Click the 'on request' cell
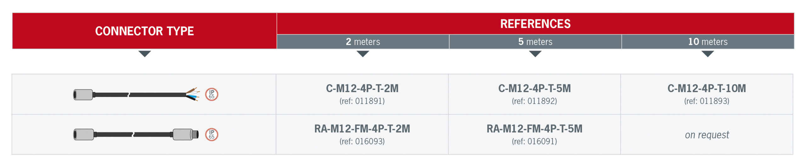Screen dimensions: 806x168 tap(707, 135)
